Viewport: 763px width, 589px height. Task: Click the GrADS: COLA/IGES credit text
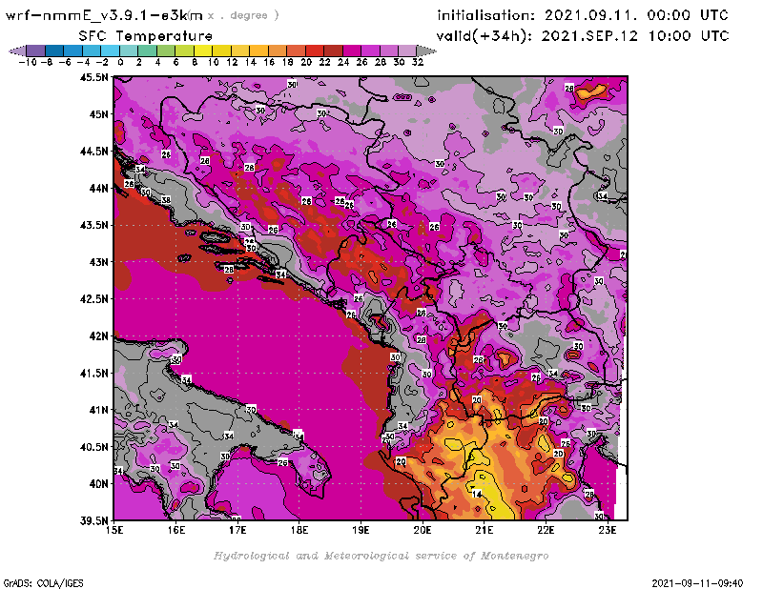click(43, 582)
